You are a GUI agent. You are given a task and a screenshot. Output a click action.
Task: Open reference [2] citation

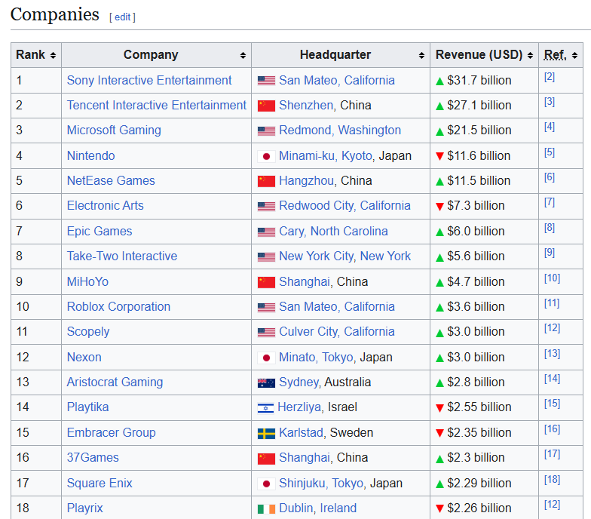click(549, 77)
